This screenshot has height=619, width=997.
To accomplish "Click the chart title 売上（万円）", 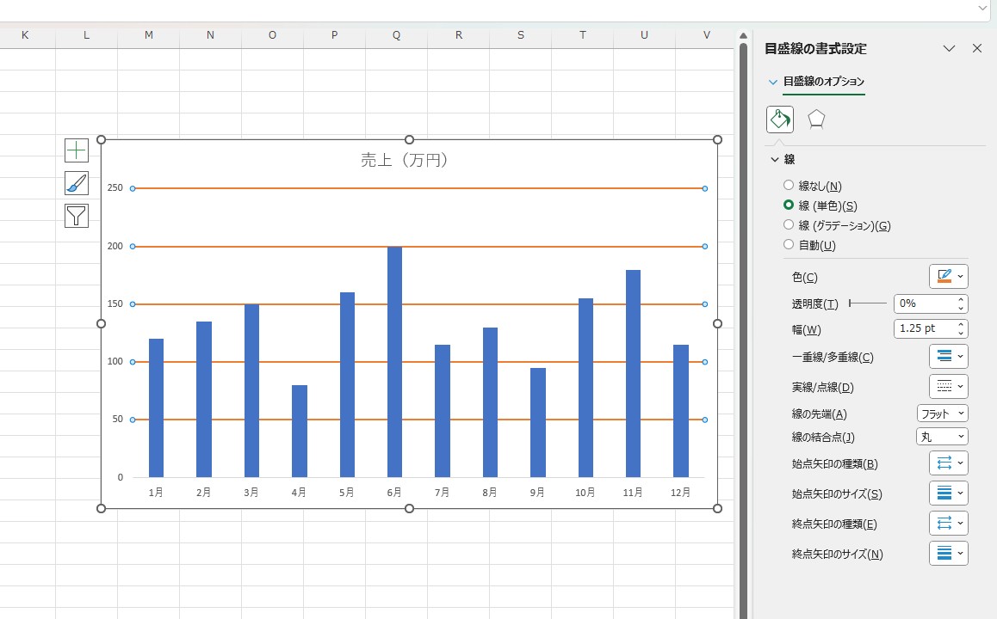I will click(404, 160).
